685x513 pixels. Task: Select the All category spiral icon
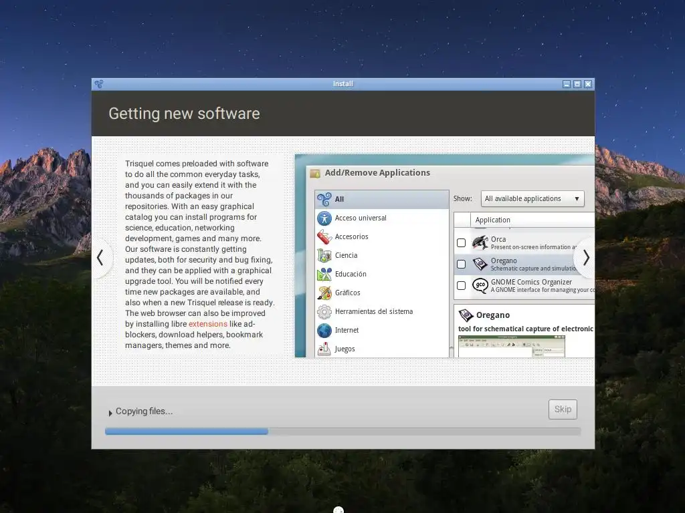click(x=324, y=199)
